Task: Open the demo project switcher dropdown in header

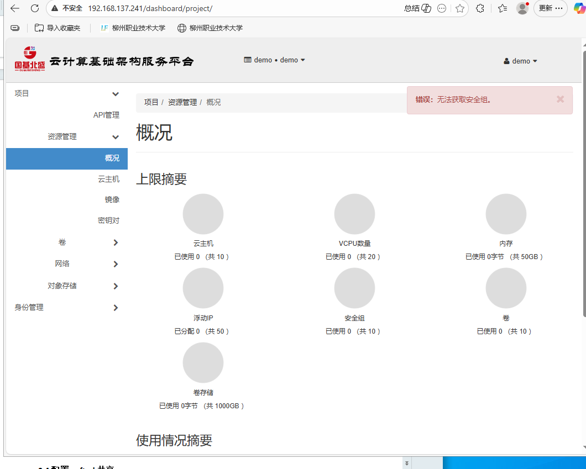Action: pyautogui.click(x=275, y=60)
